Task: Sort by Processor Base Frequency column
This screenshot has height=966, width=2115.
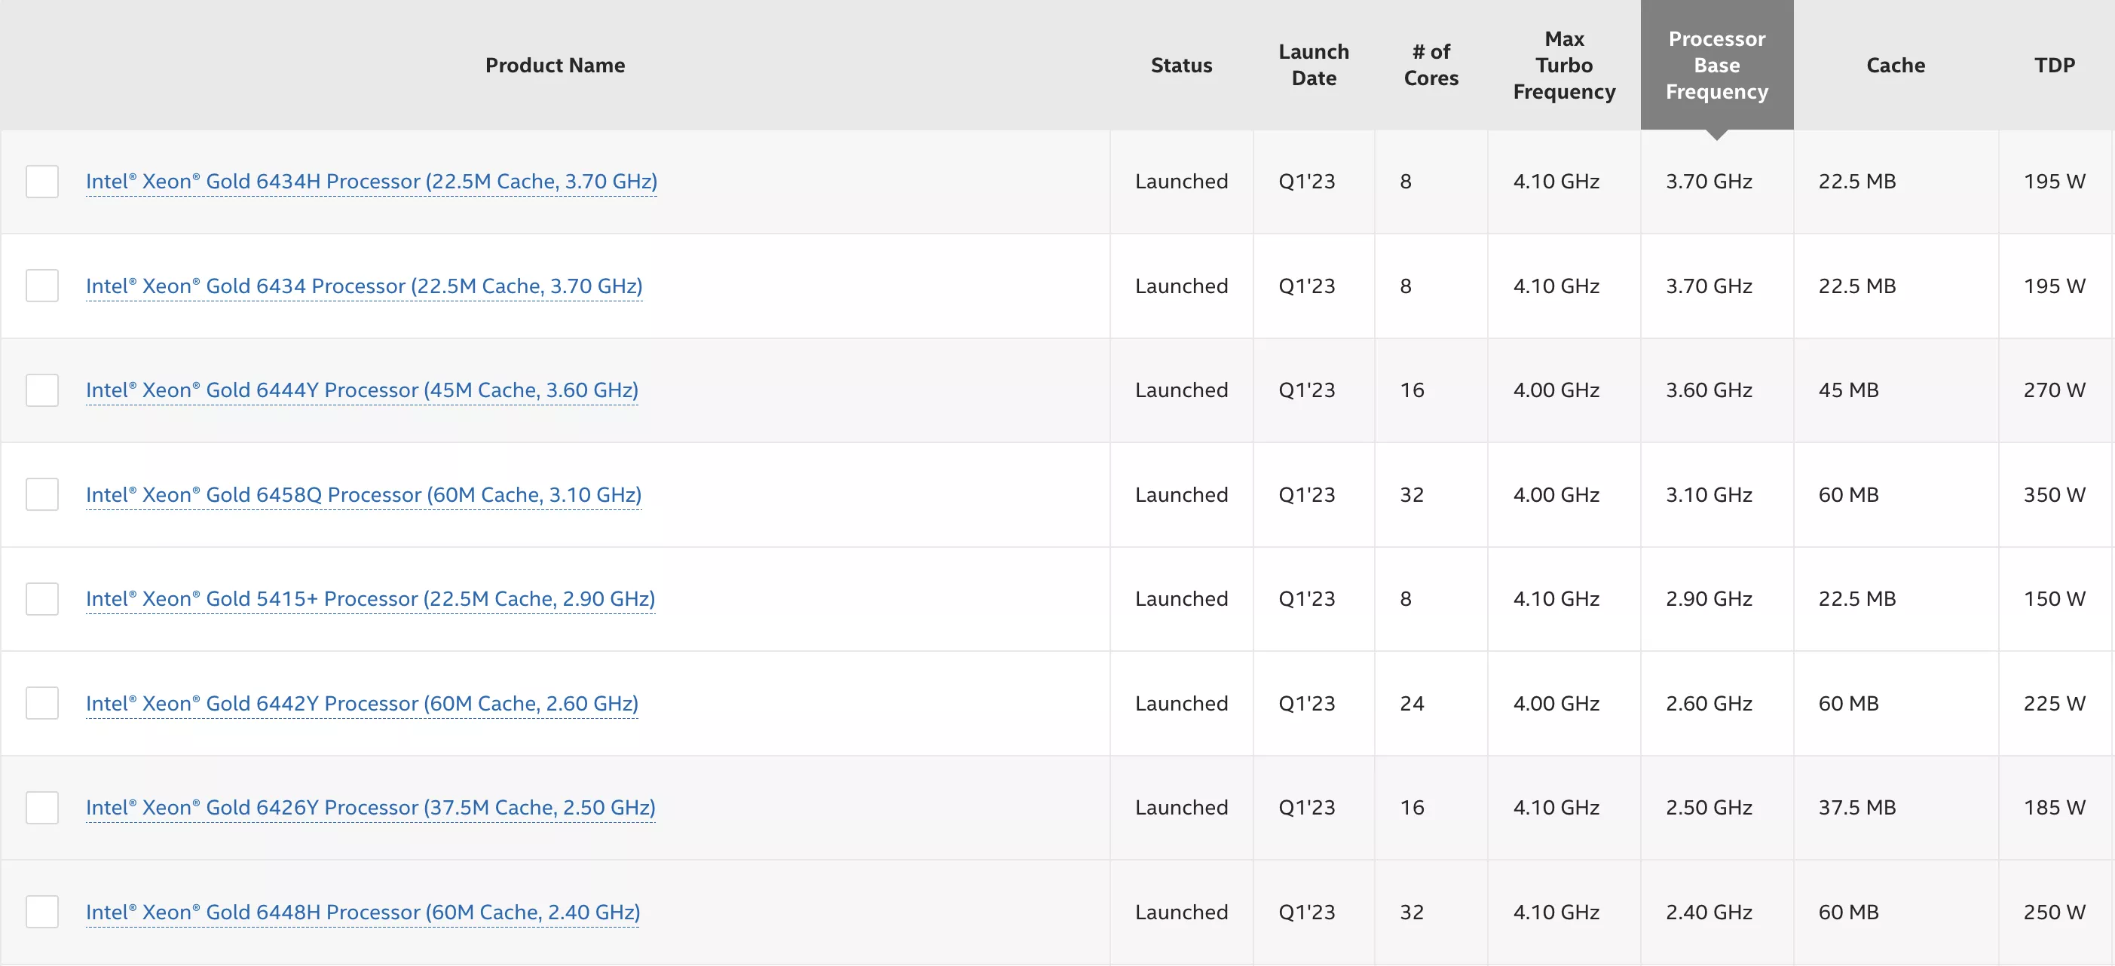Action: click(1716, 65)
